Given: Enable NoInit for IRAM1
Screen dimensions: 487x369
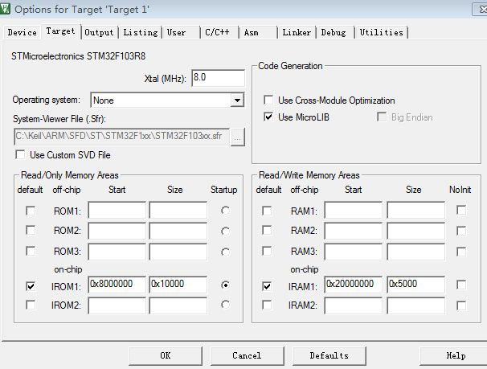Looking at the screenshot, I should 461,285.
